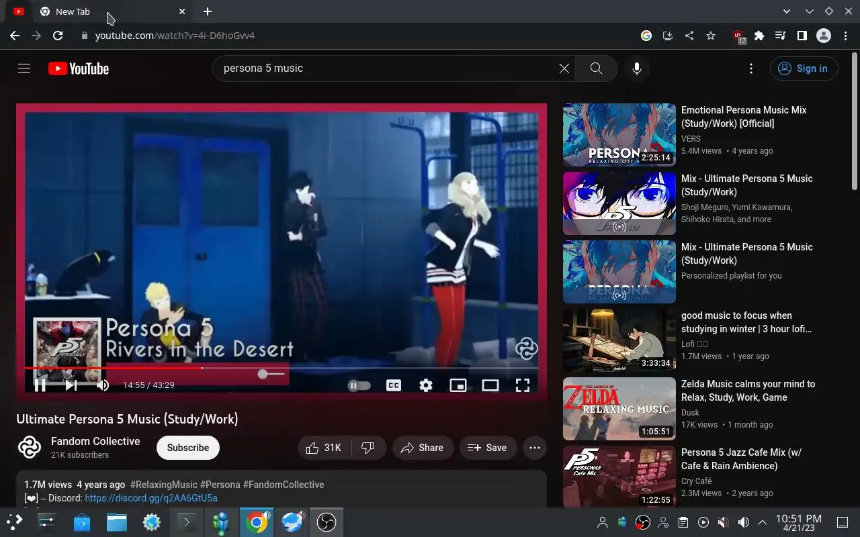Reload the current page
Screen dimensions: 860x537
tap(58, 36)
